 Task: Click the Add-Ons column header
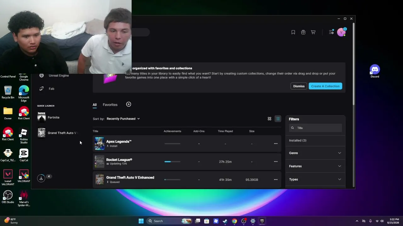tap(199, 131)
